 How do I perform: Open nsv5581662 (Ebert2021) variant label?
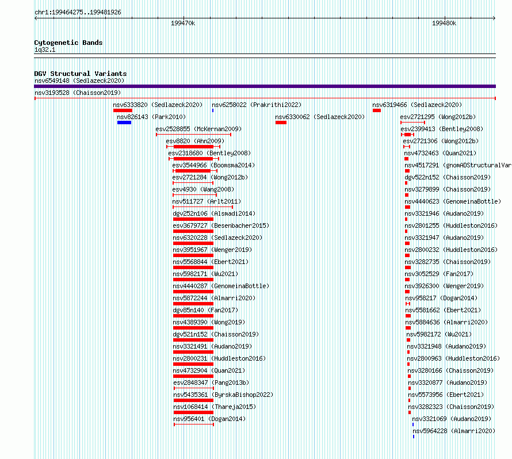[443, 310]
